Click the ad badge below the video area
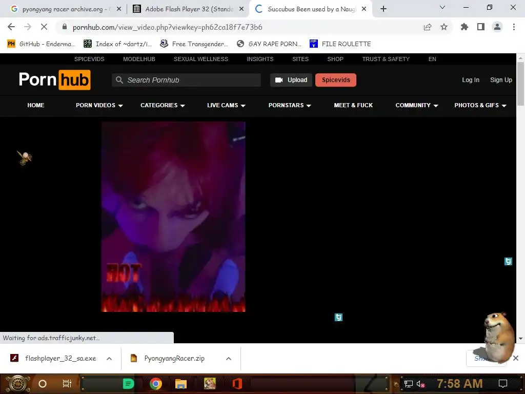525x394 pixels. (338, 317)
